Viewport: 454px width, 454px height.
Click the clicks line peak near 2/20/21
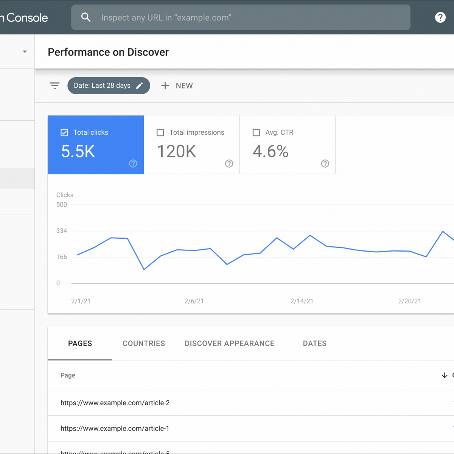443,231
